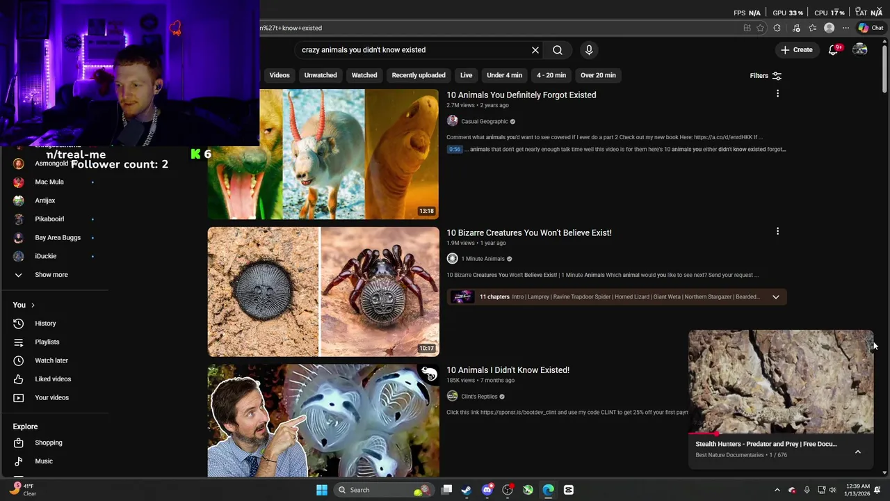
Task: Select the Live filter chip
Action: 466,75
